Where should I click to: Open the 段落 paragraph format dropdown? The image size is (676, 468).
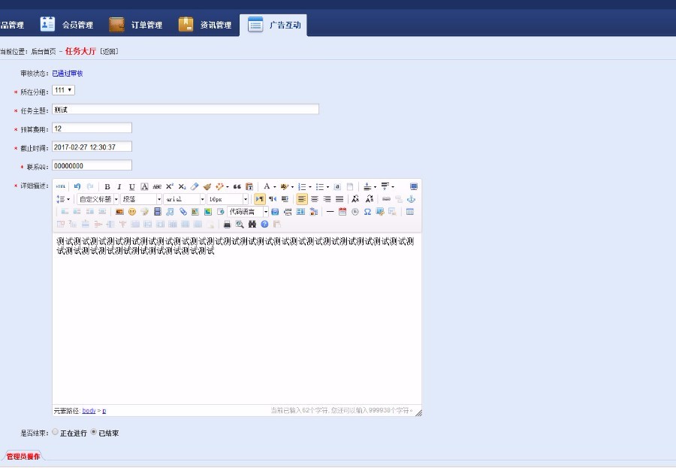click(141, 199)
